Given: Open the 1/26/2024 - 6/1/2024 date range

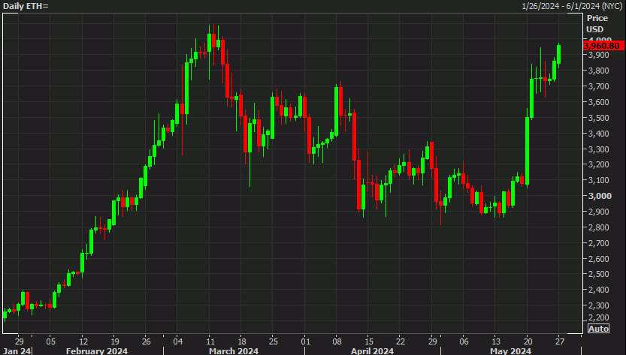Looking at the screenshot, I should click(570, 6).
